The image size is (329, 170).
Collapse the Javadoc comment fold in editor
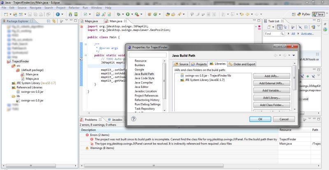click(x=86, y=44)
